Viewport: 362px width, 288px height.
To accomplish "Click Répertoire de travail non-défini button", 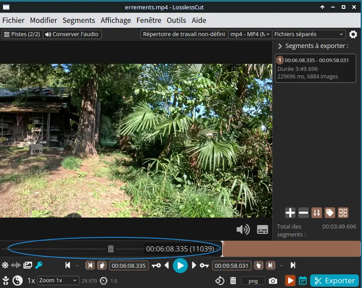I will [x=184, y=34].
